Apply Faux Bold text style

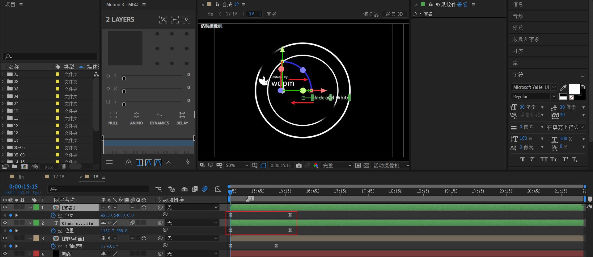pos(523,160)
